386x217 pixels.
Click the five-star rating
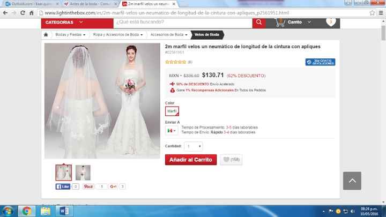point(175,62)
